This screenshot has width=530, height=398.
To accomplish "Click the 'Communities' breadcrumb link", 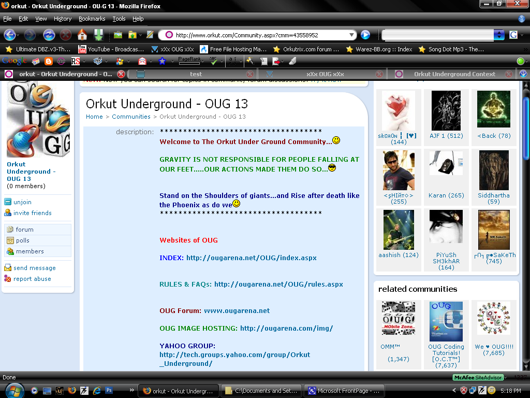I will 131,117.
